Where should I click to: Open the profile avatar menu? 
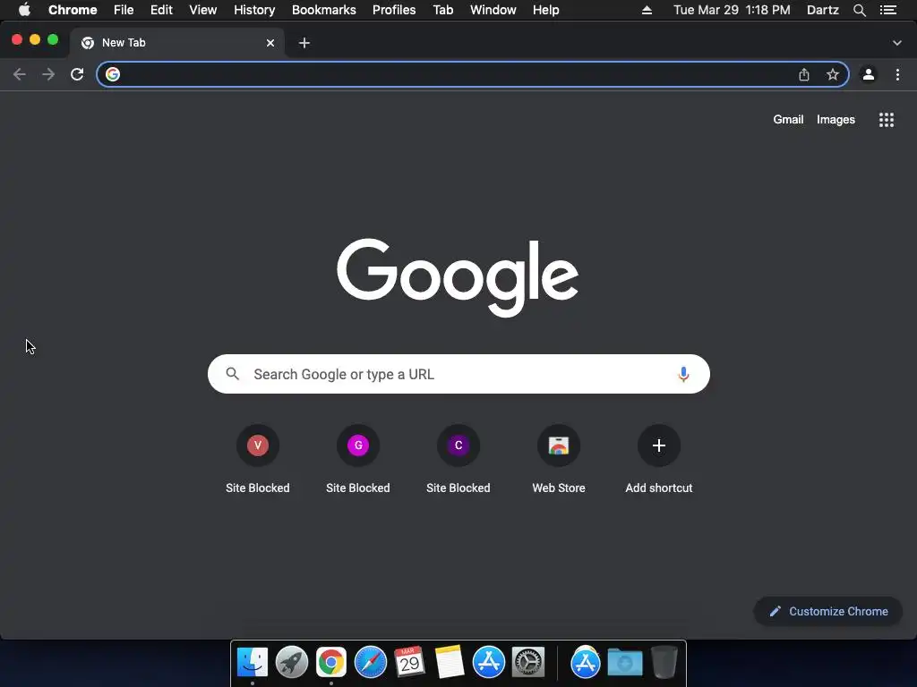869,74
